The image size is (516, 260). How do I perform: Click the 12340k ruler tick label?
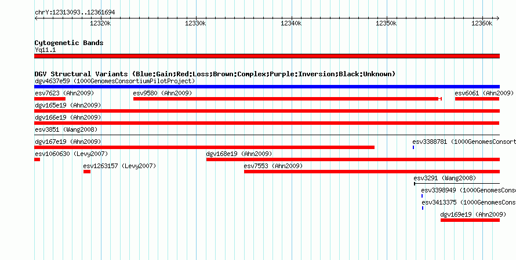click(x=291, y=23)
